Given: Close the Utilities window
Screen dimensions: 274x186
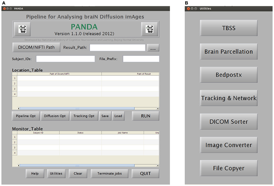Looking at the screenshot, I should click(x=189, y=8).
